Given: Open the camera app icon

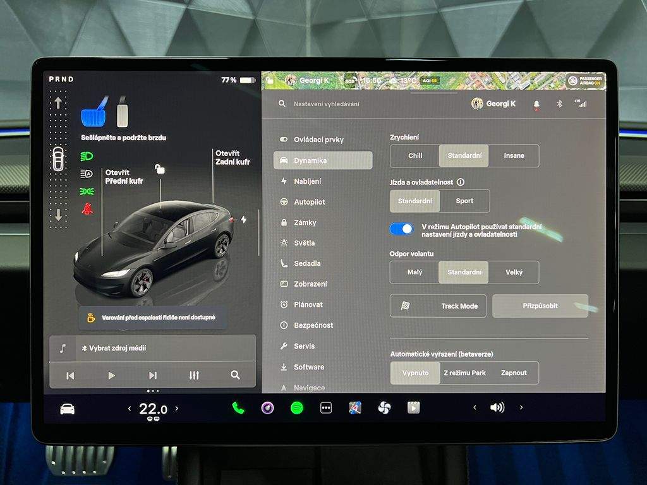Looking at the screenshot, I should point(268,408).
